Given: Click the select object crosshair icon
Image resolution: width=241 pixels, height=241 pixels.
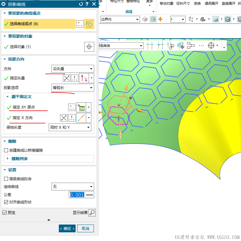Looking at the screenshot, I should (89, 47).
